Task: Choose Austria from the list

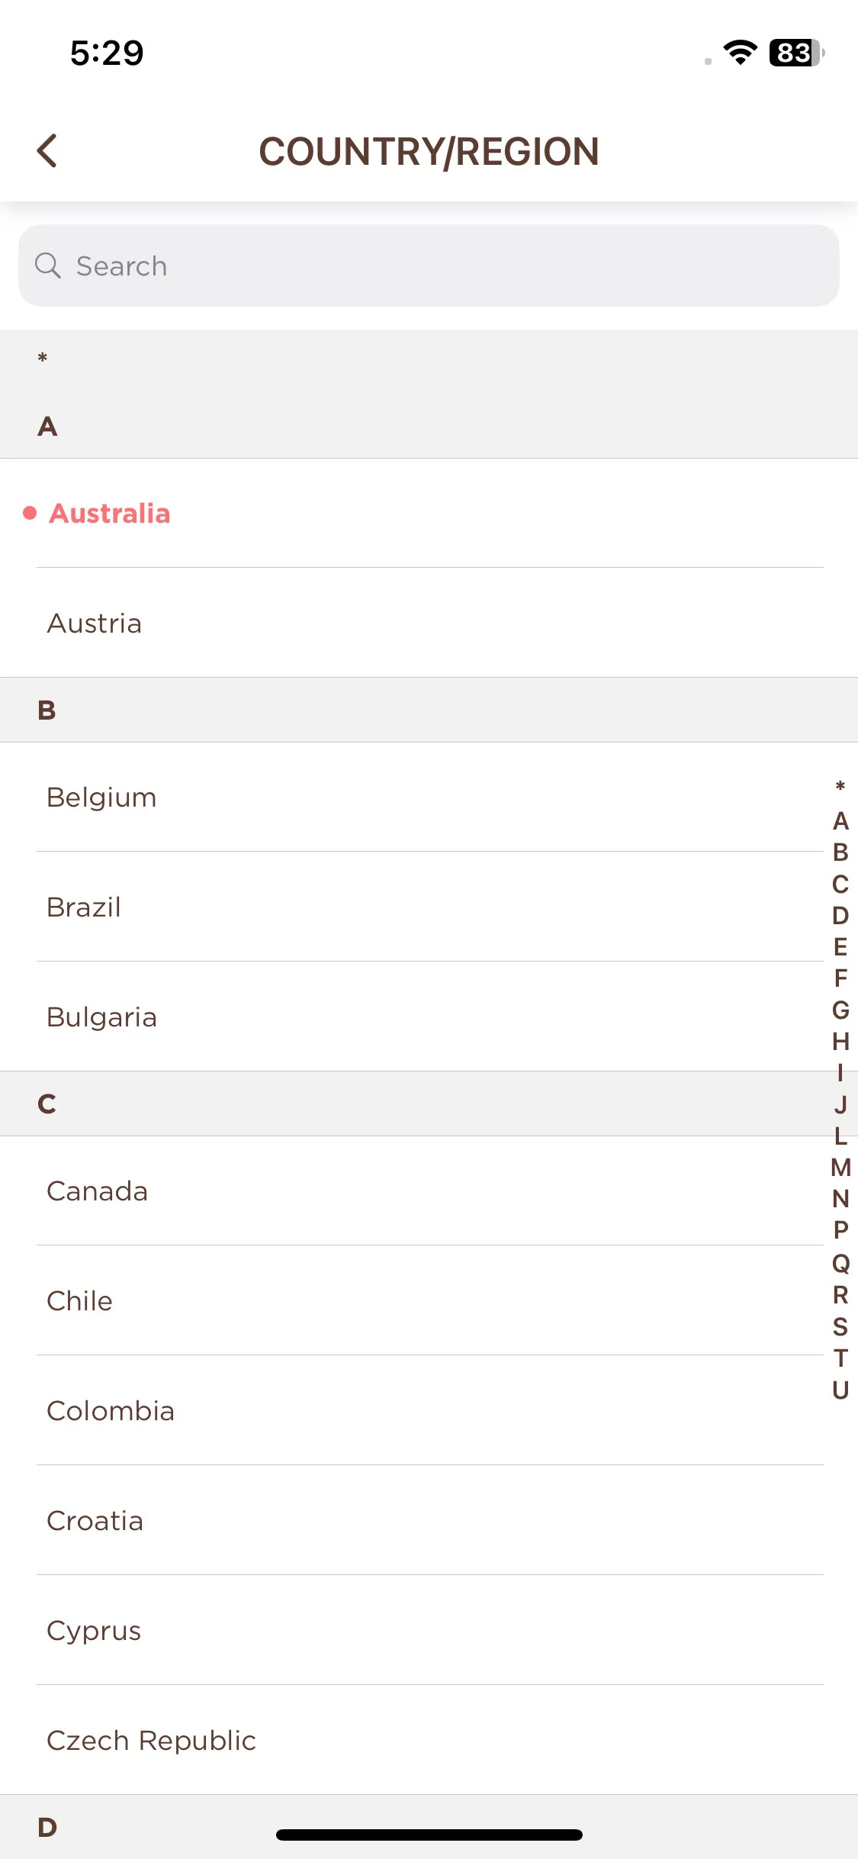Action: 429,623
